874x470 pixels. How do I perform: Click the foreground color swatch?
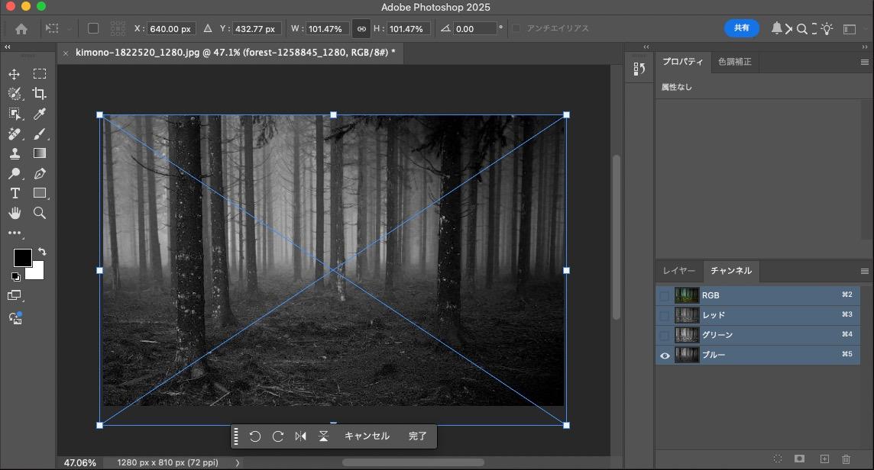[x=22, y=258]
